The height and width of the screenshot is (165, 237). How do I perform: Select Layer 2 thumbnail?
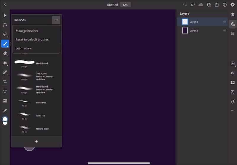(185, 30)
